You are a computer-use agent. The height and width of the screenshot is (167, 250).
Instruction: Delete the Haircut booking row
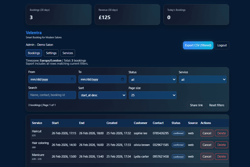pos(221,133)
